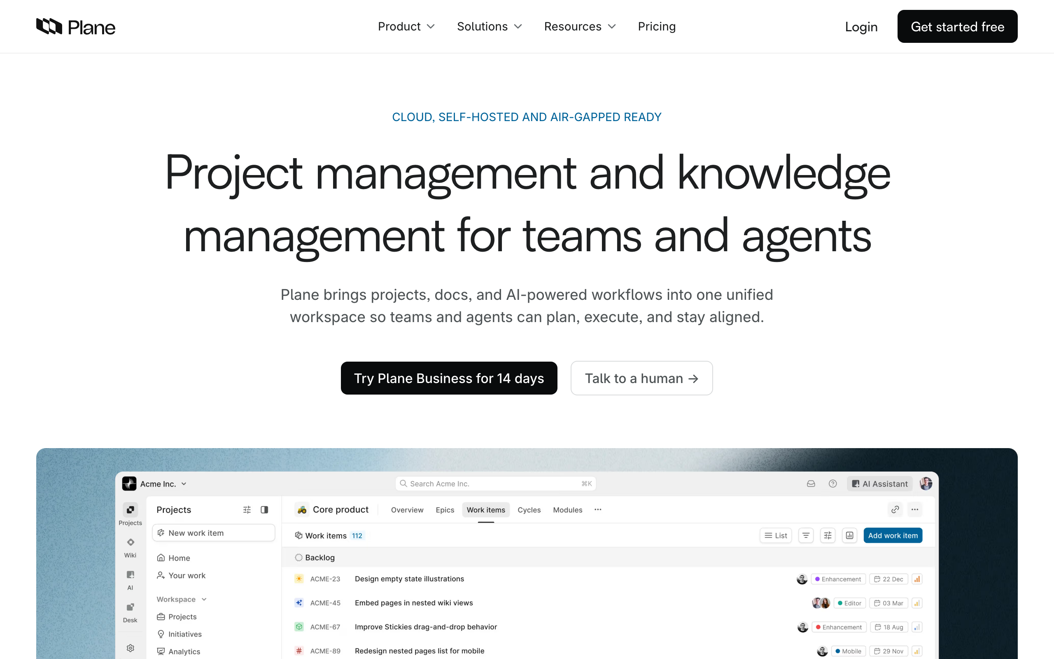Open the analytics chart icon beside Add work item
Image resolution: width=1054 pixels, height=659 pixels.
(849, 535)
